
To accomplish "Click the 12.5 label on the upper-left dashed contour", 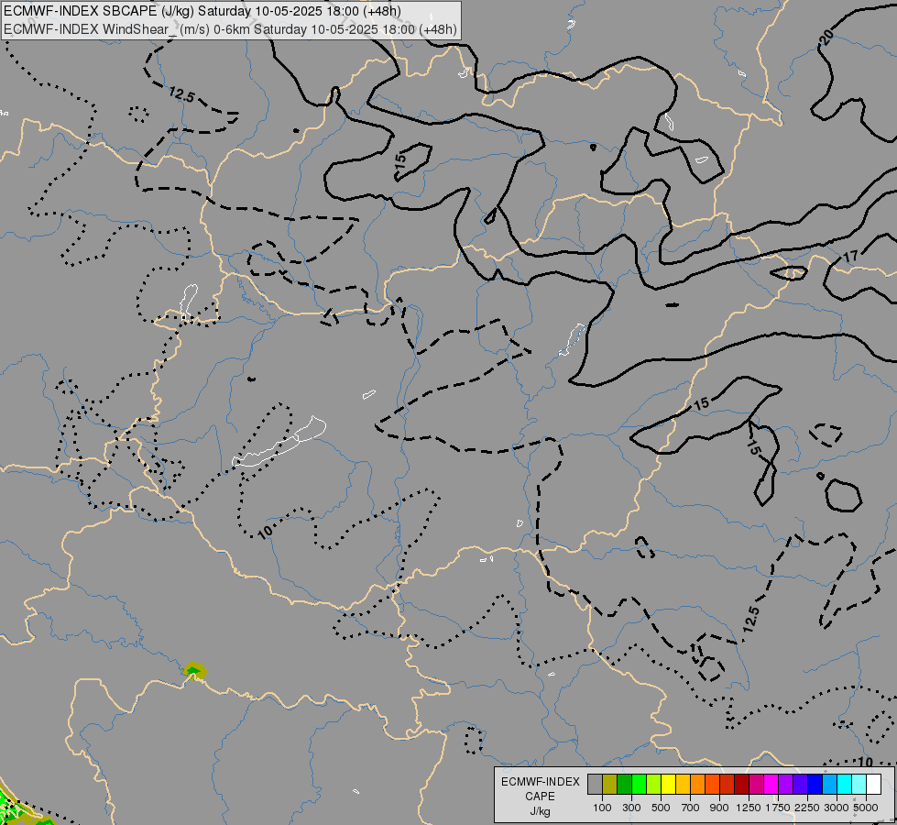I will (182, 94).
